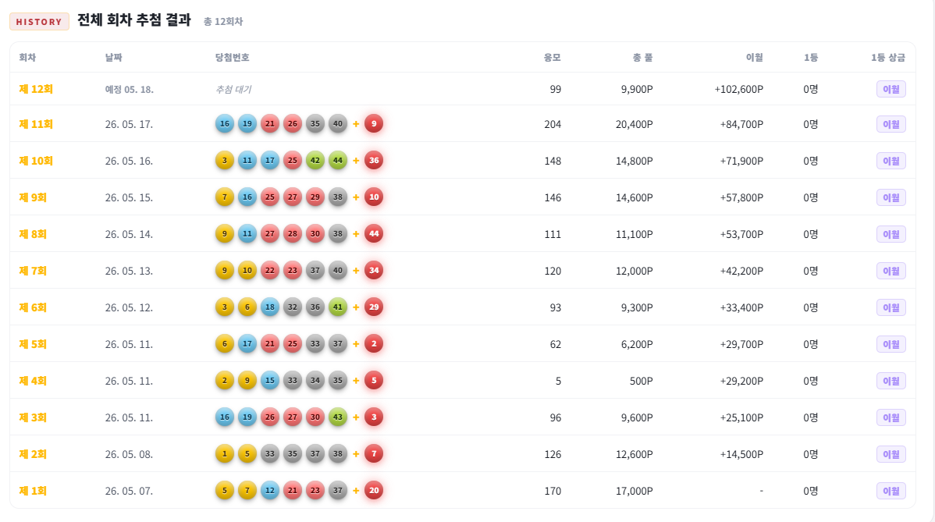Open the 제 1회 round link
The image size is (935, 522).
point(33,491)
